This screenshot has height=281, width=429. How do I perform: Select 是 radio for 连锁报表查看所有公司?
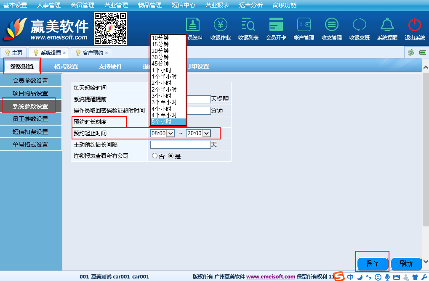tap(171, 156)
